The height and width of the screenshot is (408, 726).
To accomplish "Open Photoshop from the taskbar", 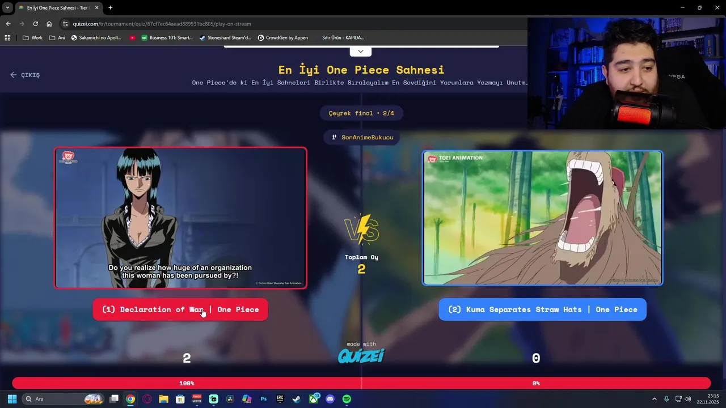I will point(263,399).
